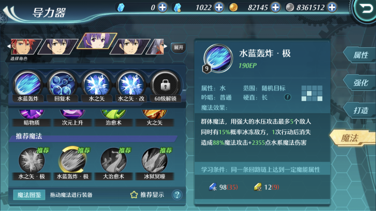Click the back arrow in the top-right corner

[x=366, y=9]
